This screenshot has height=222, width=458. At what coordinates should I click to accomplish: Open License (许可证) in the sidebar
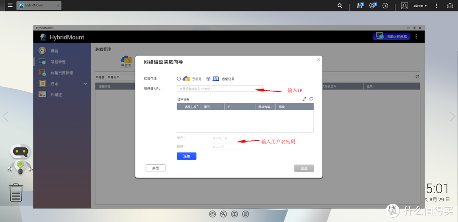(x=56, y=95)
